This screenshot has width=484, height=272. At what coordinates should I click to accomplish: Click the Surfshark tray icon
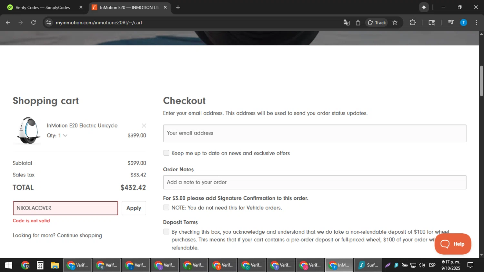(396, 265)
